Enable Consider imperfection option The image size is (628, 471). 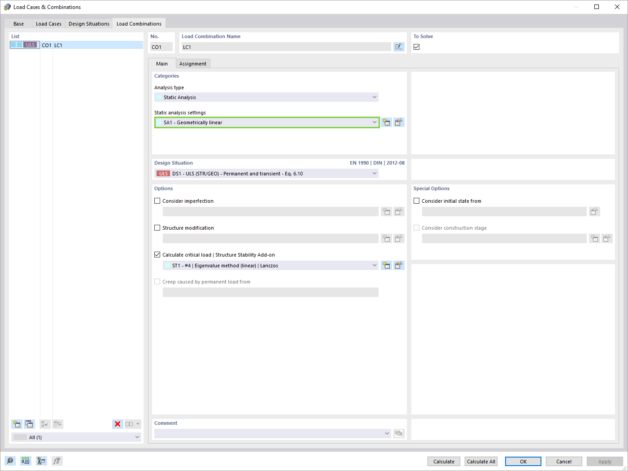157,201
